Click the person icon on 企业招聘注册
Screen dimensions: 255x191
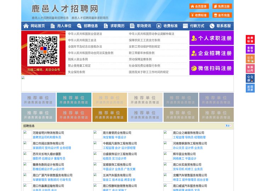pos(194,53)
